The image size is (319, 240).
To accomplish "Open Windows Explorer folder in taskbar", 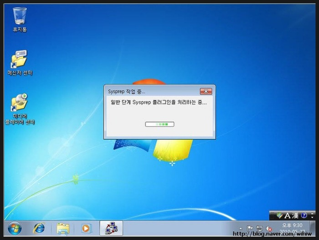I will tap(63, 229).
